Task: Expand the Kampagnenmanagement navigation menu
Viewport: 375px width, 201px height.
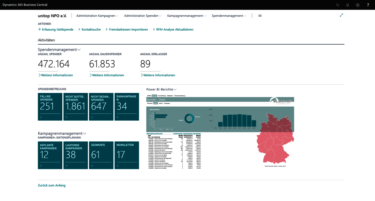Action: coord(186,16)
